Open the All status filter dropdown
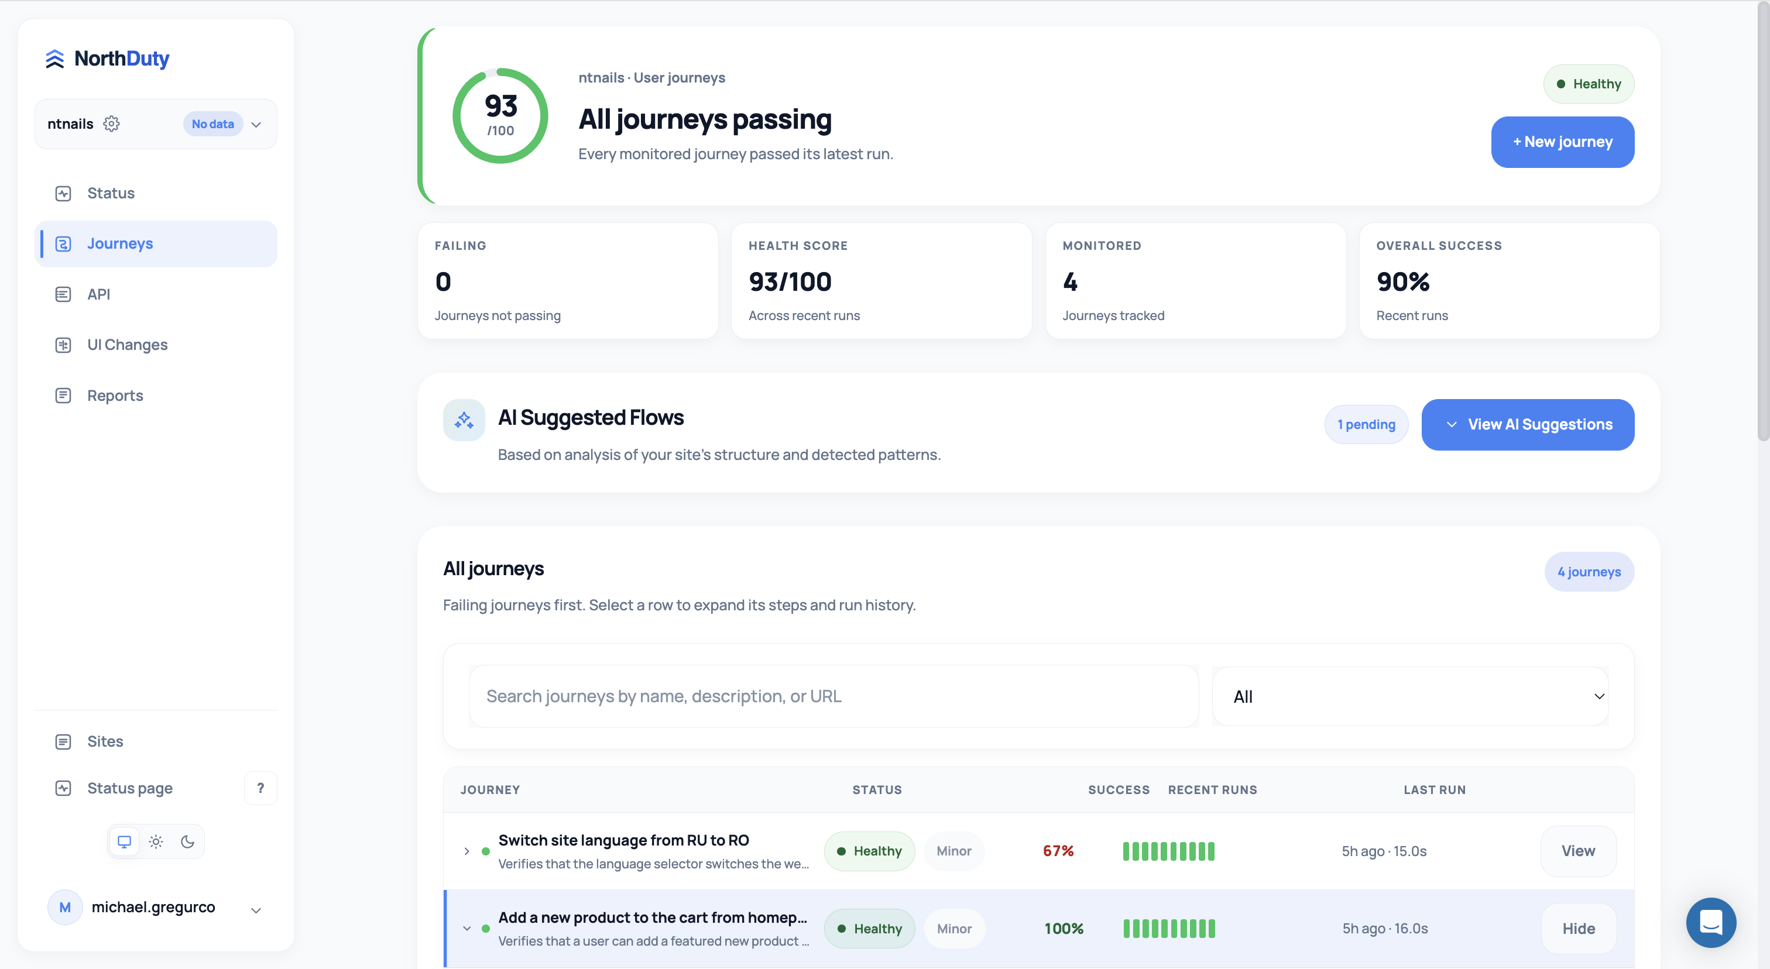The width and height of the screenshot is (1770, 969). [x=1411, y=696]
